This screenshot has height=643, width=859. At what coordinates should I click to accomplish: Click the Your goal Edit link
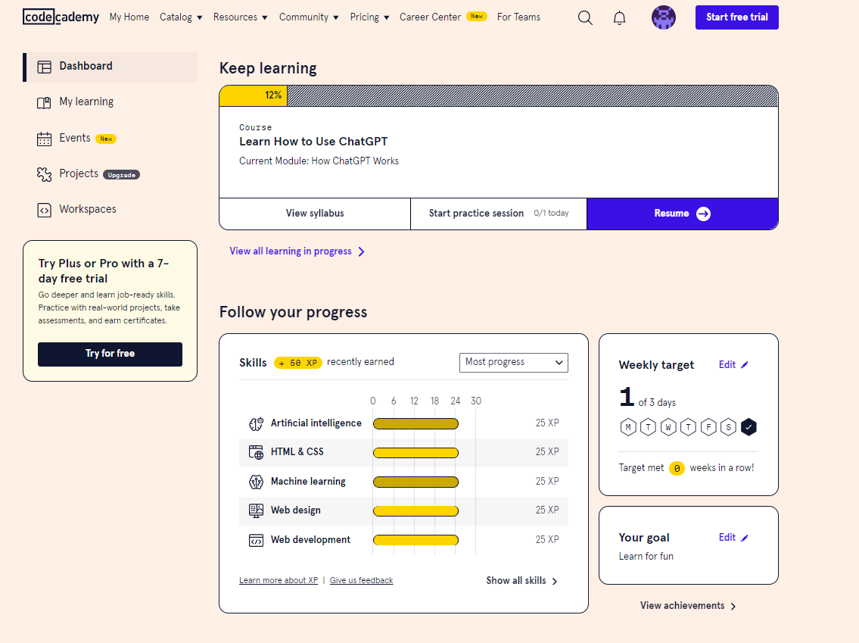pyautogui.click(x=727, y=538)
